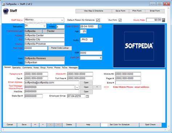Click the Help button

[x=88, y=125]
